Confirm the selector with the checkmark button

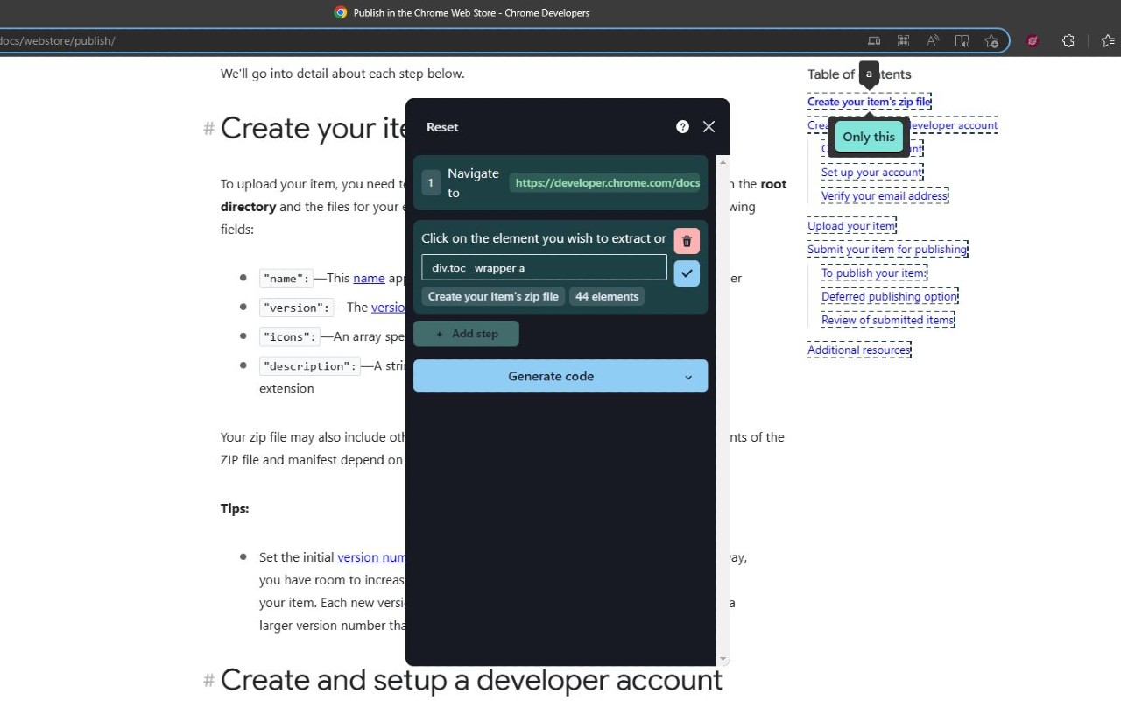(x=687, y=273)
